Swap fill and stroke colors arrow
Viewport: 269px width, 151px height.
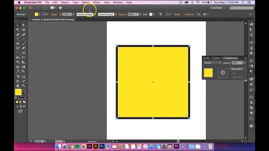[x=24, y=90]
